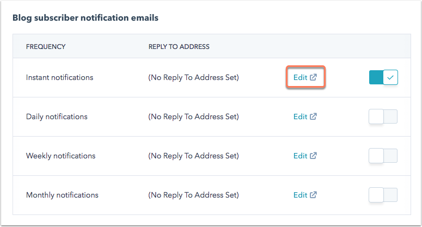
Task: Open the Edit link for Weekly notifications
Action: click(300, 156)
